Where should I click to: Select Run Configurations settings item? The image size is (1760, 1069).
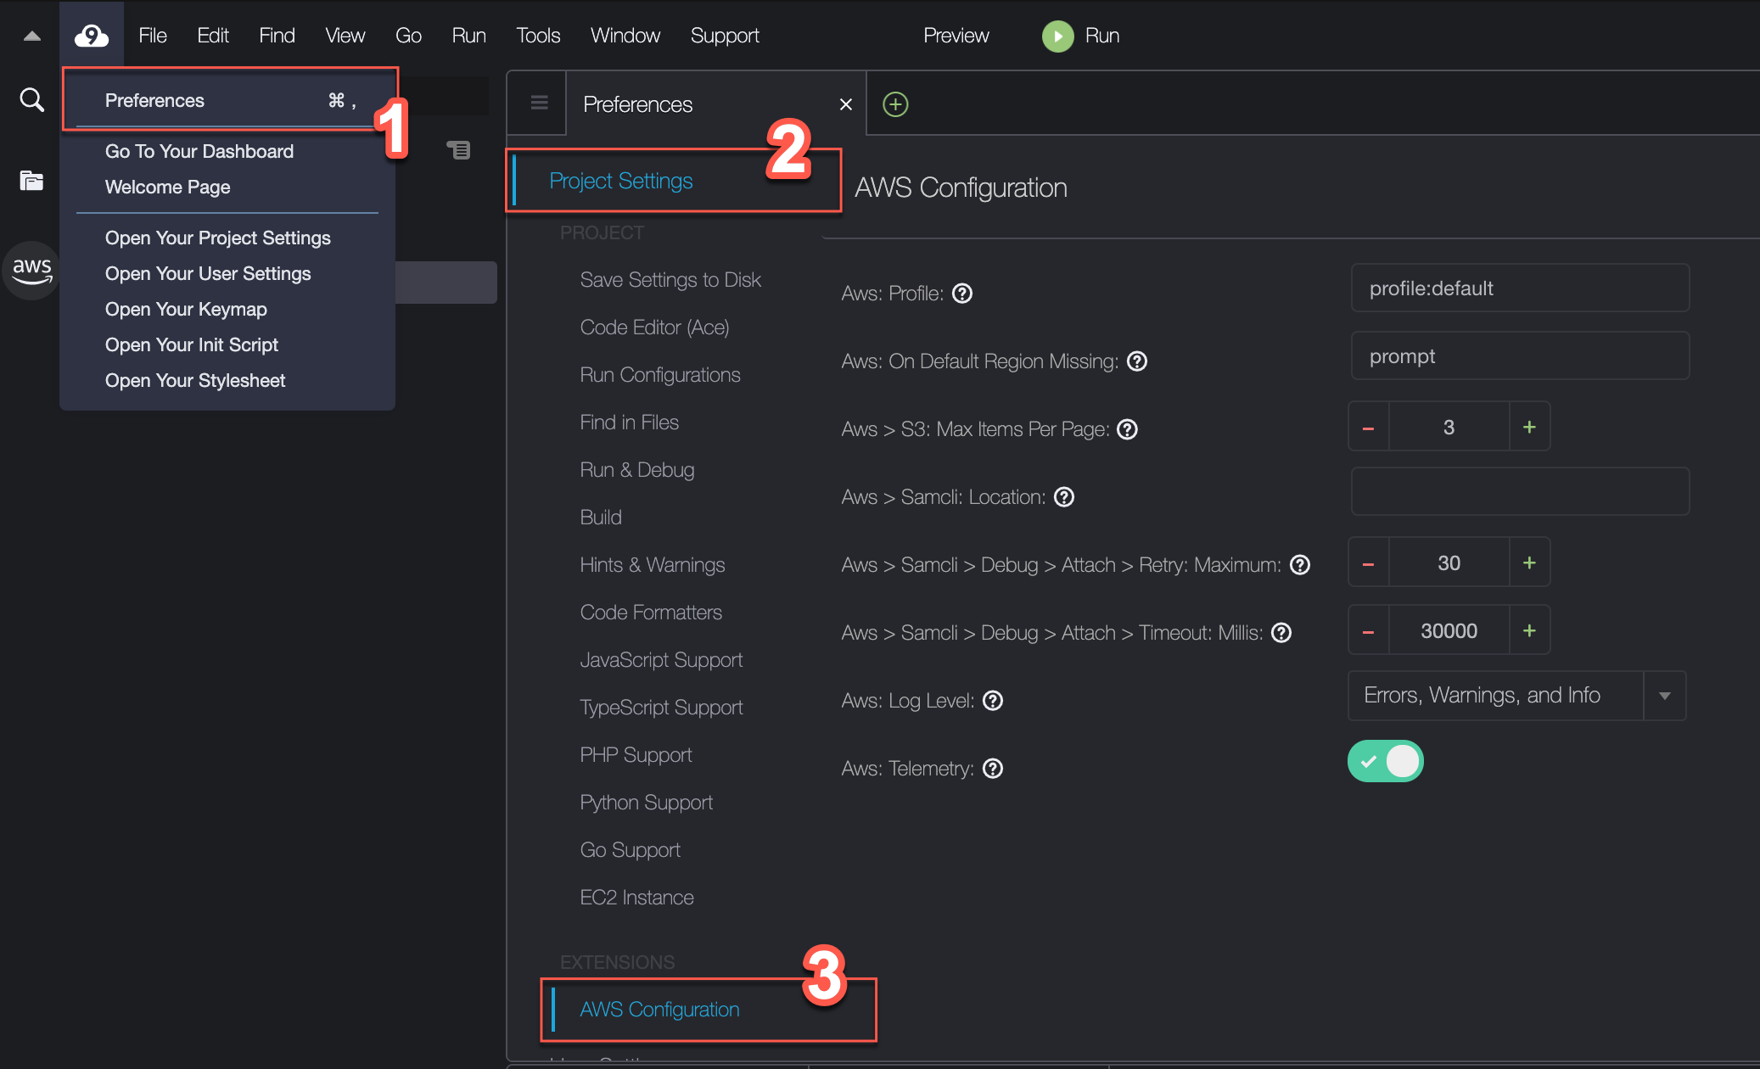(x=659, y=374)
